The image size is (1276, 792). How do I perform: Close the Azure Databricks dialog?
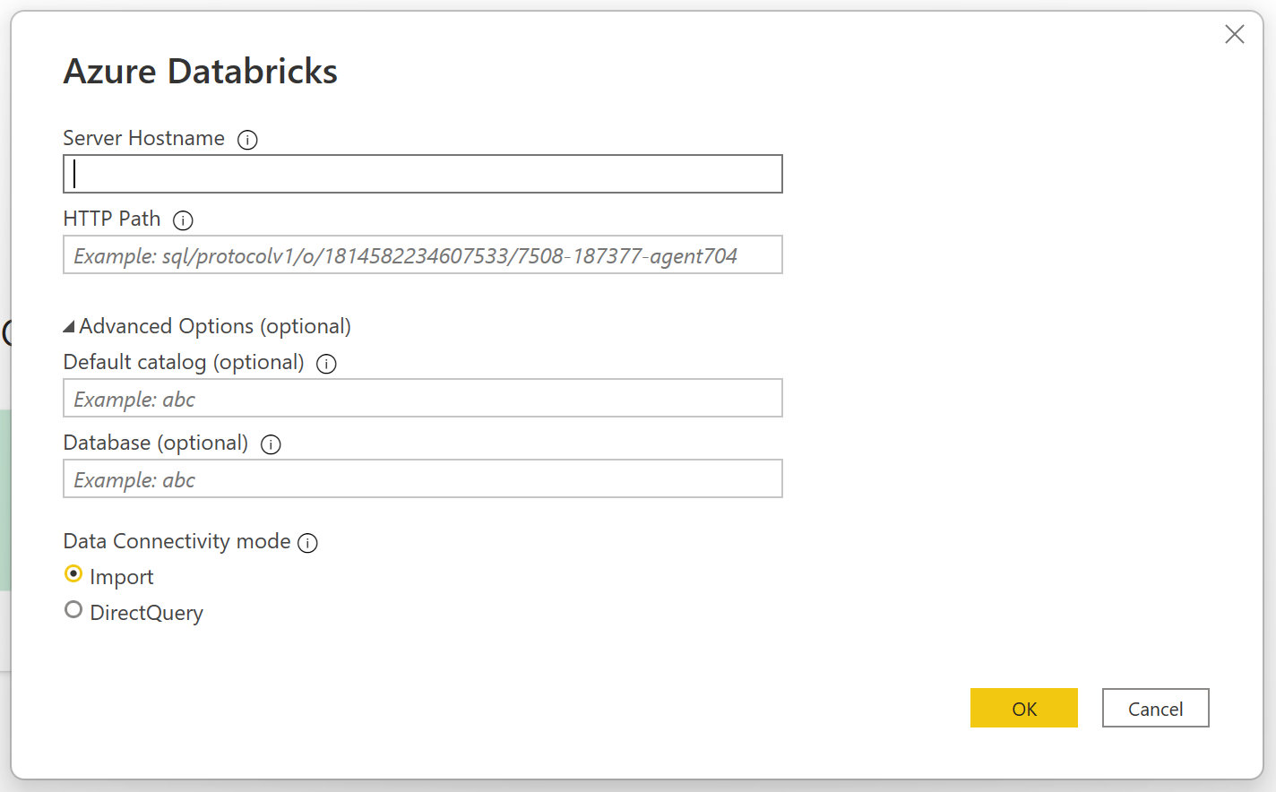[1235, 34]
